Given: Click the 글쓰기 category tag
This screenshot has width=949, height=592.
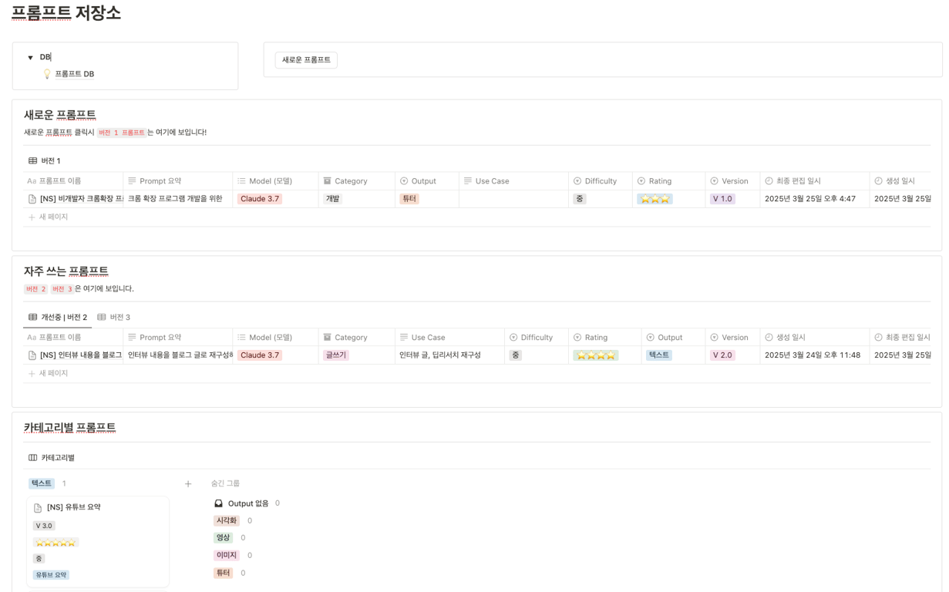Looking at the screenshot, I should pyautogui.click(x=336, y=355).
